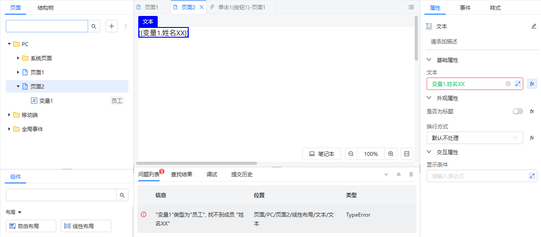Expand the 显示条件 expression editor icon
Viewport: 541px width, 237px height.
coord(532,176)
